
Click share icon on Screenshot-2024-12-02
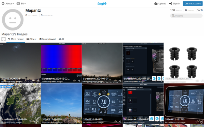tap(79, 81)
